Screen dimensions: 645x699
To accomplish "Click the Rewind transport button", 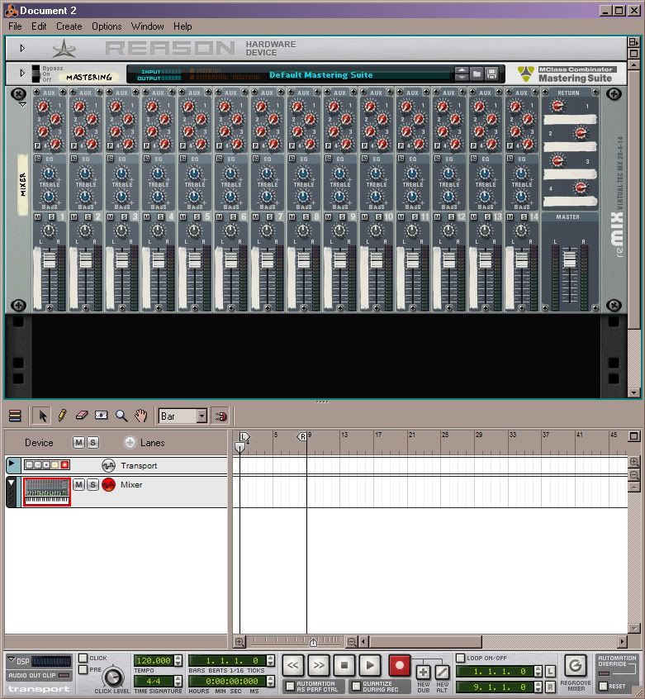I will click(x=292, y=666).
